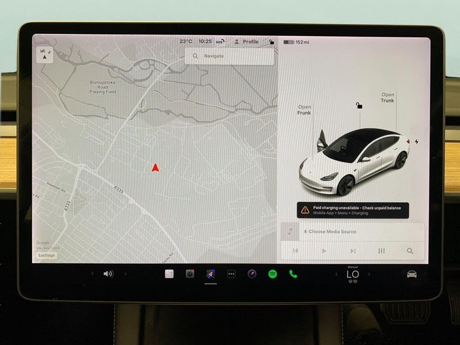Open the navigation map app icon
The image size is (460, 345).
pos(211,274)
